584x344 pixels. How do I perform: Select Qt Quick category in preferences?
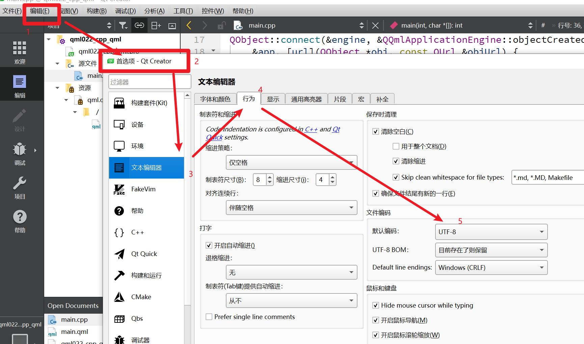coord(147,254)
